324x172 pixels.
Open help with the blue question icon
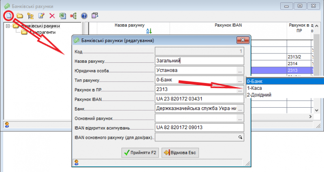[x=84, y=16]
